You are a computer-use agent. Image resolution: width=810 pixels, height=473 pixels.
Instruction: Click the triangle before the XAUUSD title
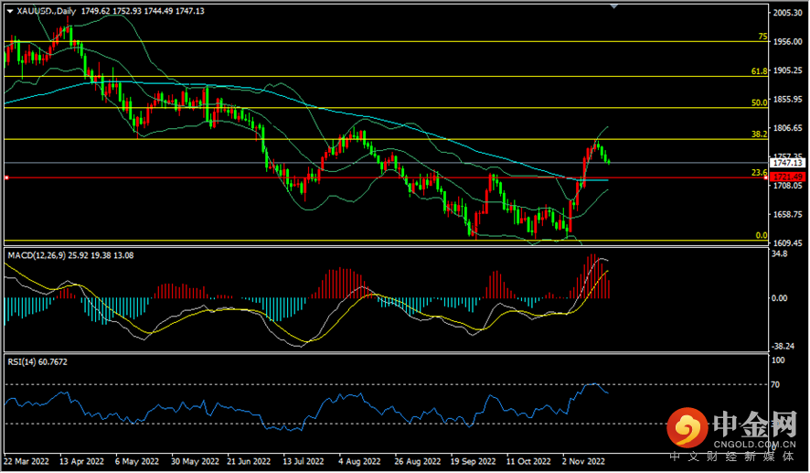pos(9,11)
